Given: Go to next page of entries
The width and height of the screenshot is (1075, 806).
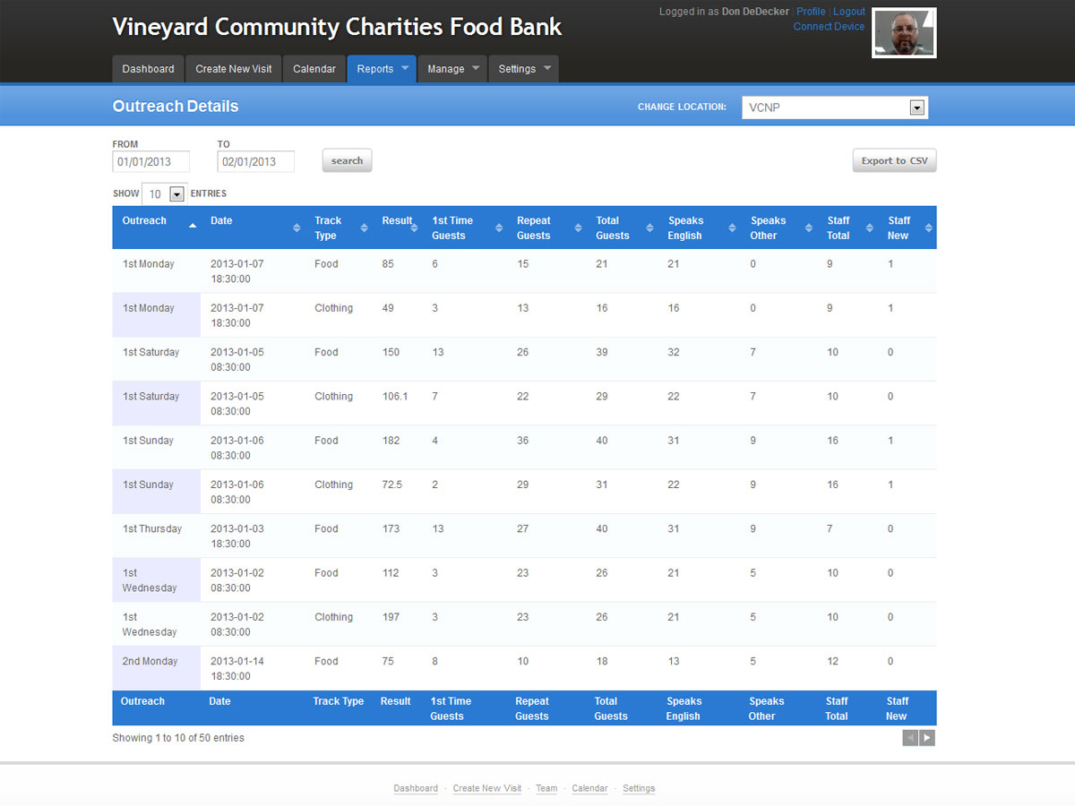Looking at the screenshot, I should (927, 738).
